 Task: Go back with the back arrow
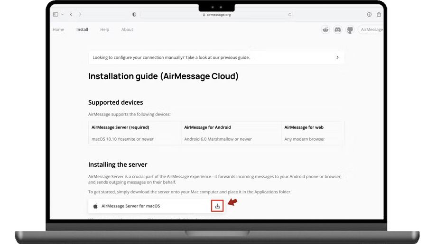71,14
